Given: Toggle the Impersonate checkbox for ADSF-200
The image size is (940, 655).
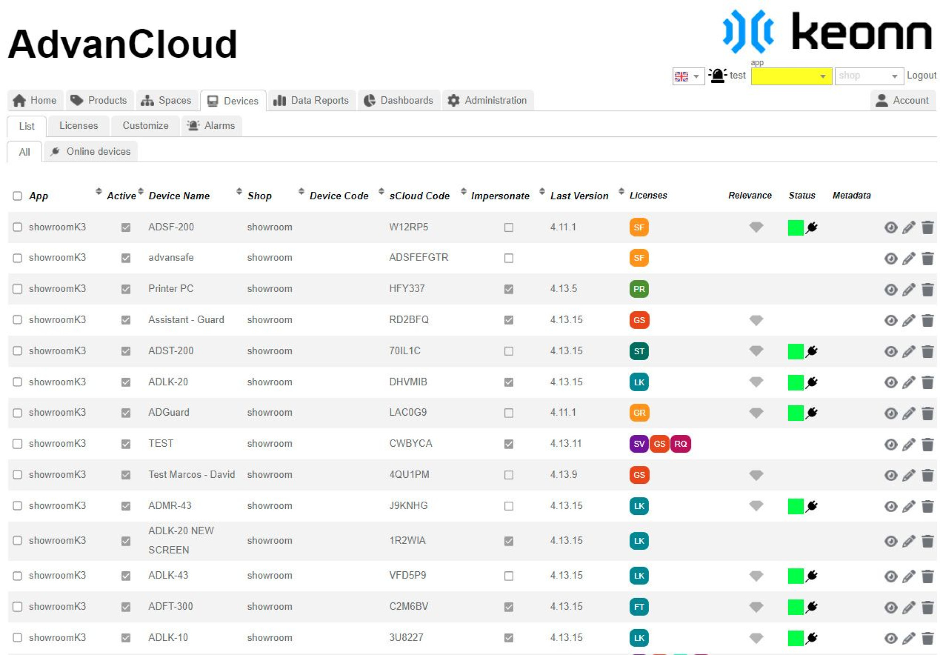Looking at the screenshot, I should click(x=509, y=228).
